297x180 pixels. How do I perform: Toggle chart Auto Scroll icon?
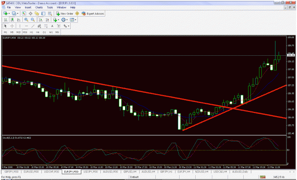(41, 20)
